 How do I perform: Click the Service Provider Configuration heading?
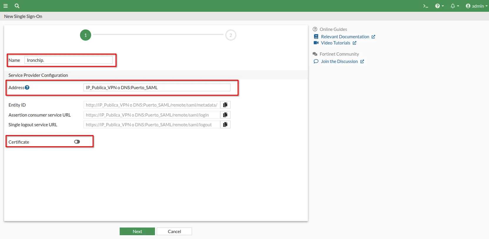pyautogui.click(x=38, y=75)
